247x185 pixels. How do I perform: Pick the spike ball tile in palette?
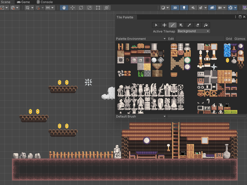pyautogui.click(x=214, y=67)
